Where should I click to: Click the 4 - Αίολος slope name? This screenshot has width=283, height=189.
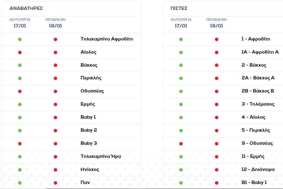tap(253, 117)
